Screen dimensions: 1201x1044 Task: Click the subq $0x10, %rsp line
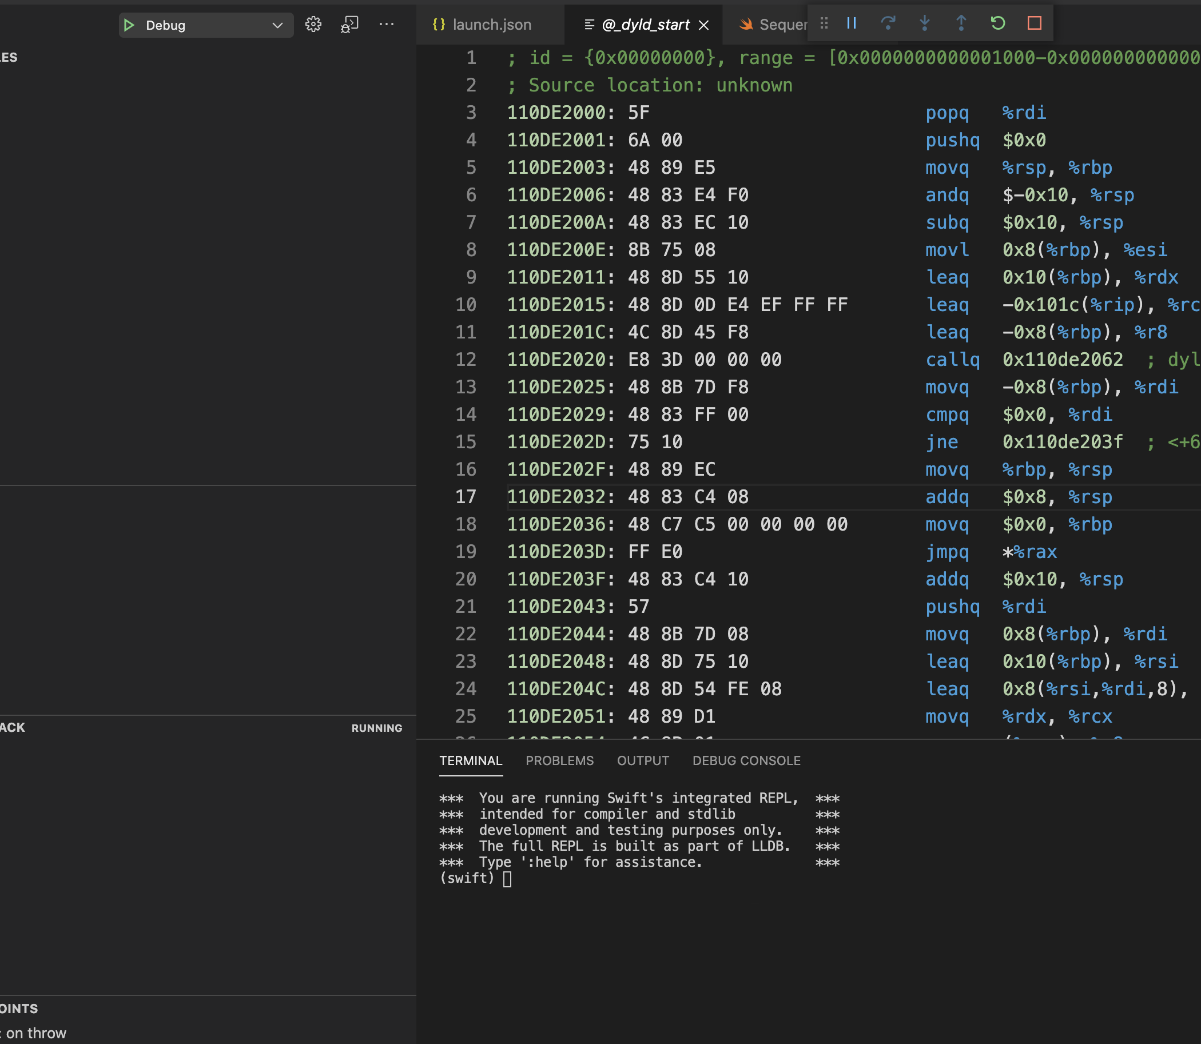click(x=854, y=222)
